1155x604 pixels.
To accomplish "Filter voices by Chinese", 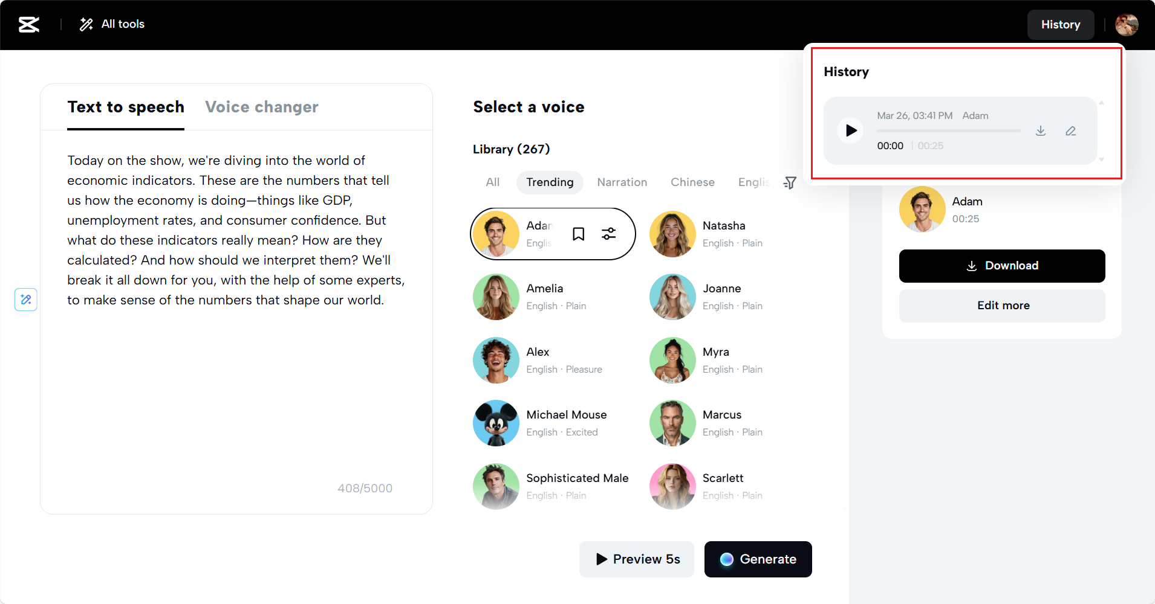I will click(692, 182).
